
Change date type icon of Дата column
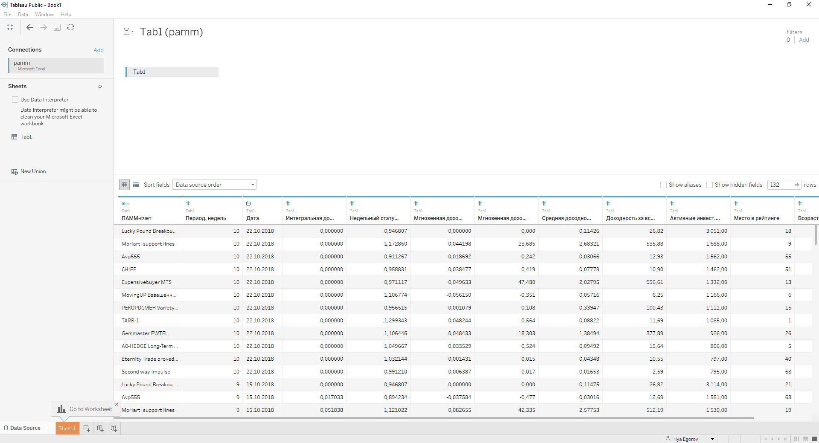click(x=248, y=203)
